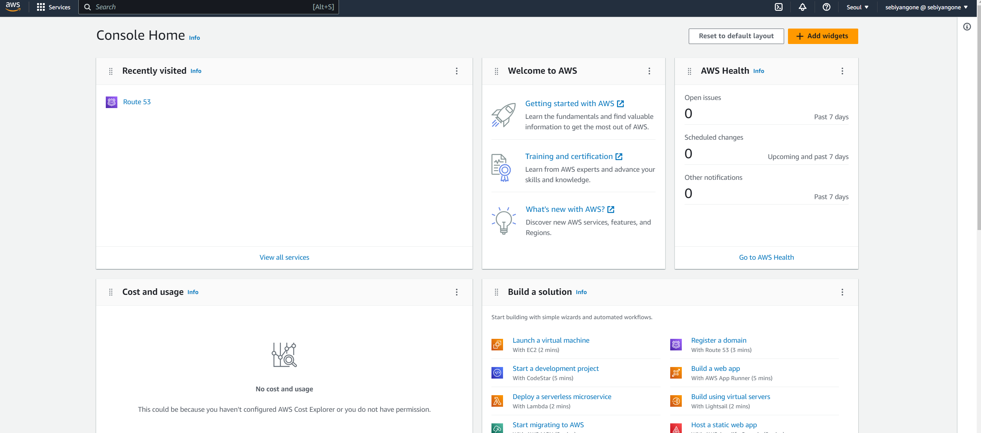This screenshot has height=433, width=981.
Task: Click the Other notifications count 0
Action: pyautogui.click(x=688, y=193)
